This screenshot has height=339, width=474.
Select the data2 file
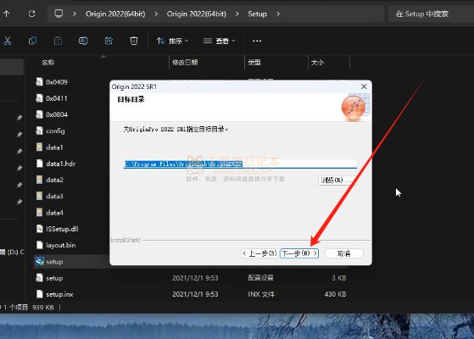pos(55,180)
